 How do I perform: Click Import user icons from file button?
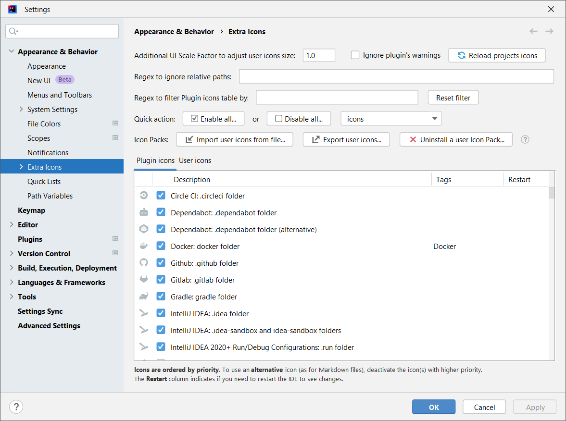[x=234, y=139]
